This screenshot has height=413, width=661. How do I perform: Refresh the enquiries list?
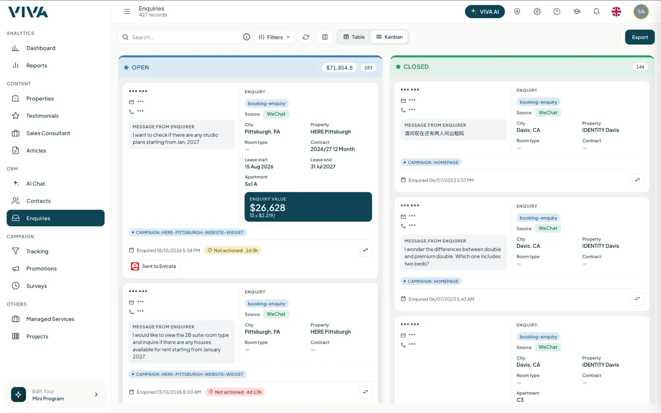pyautogui.click(x=306, y=37)
